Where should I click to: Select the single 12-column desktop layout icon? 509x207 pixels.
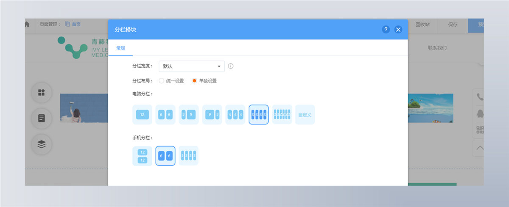coord(142,114)
